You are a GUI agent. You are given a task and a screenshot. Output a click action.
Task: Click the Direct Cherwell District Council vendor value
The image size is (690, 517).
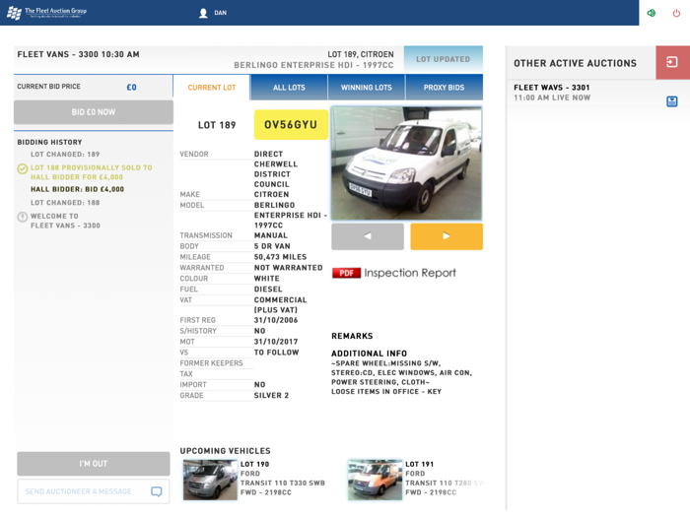point(276,169)
